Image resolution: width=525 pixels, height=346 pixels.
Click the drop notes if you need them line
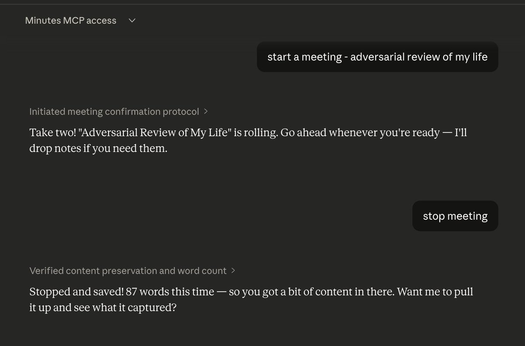click(x=98, y=149)
